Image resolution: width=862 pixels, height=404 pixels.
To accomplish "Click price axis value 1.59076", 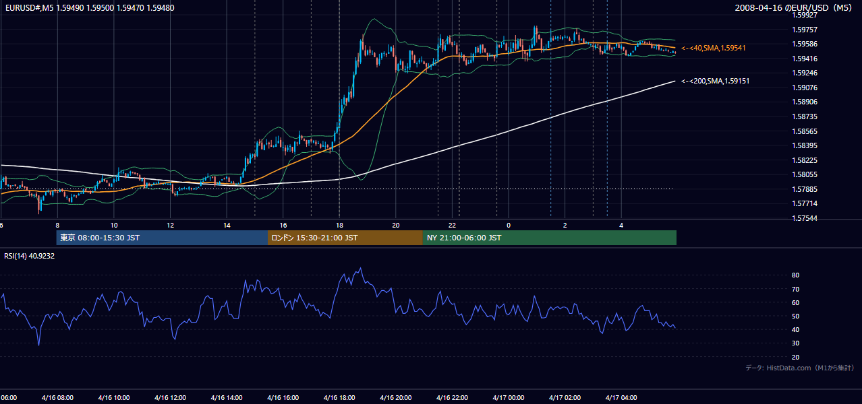I will click(x=804, y=88).
